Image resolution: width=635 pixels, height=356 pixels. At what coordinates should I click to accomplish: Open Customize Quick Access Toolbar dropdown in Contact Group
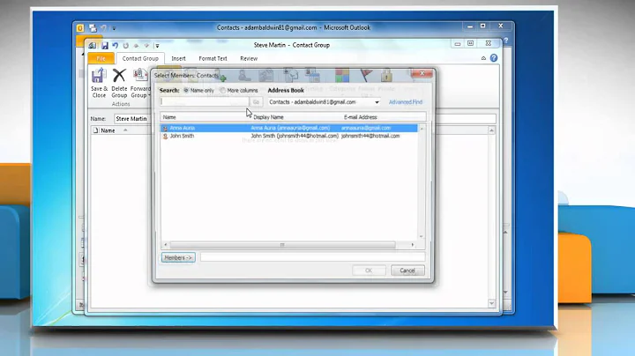point(157,46)
